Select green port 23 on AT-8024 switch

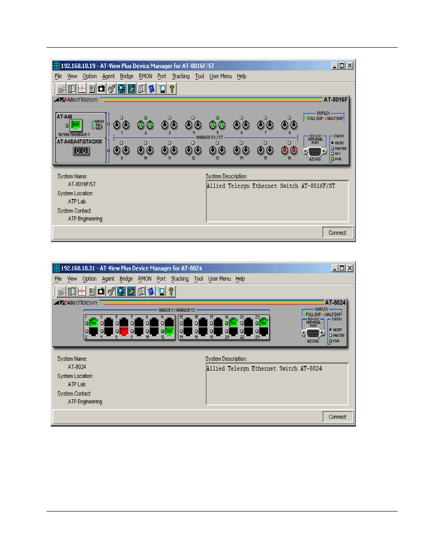(264, 323)
